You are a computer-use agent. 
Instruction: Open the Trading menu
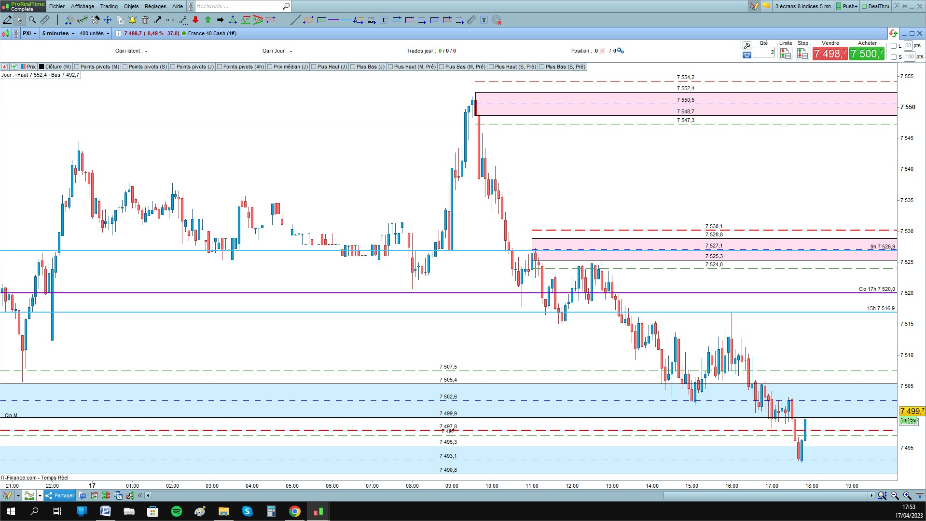tap(109, 6)
